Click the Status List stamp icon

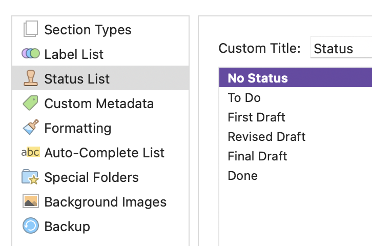pos(31,78)
